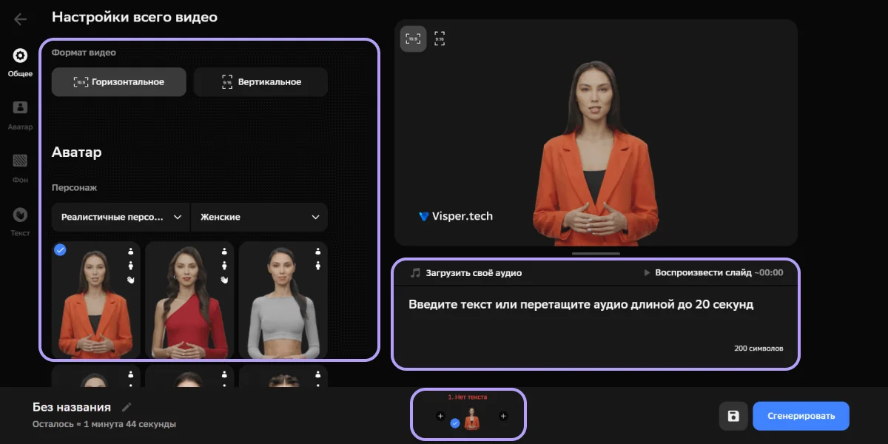Open the Фон background section
Viewport: 888px width, 444px height.
click(20, 167)
